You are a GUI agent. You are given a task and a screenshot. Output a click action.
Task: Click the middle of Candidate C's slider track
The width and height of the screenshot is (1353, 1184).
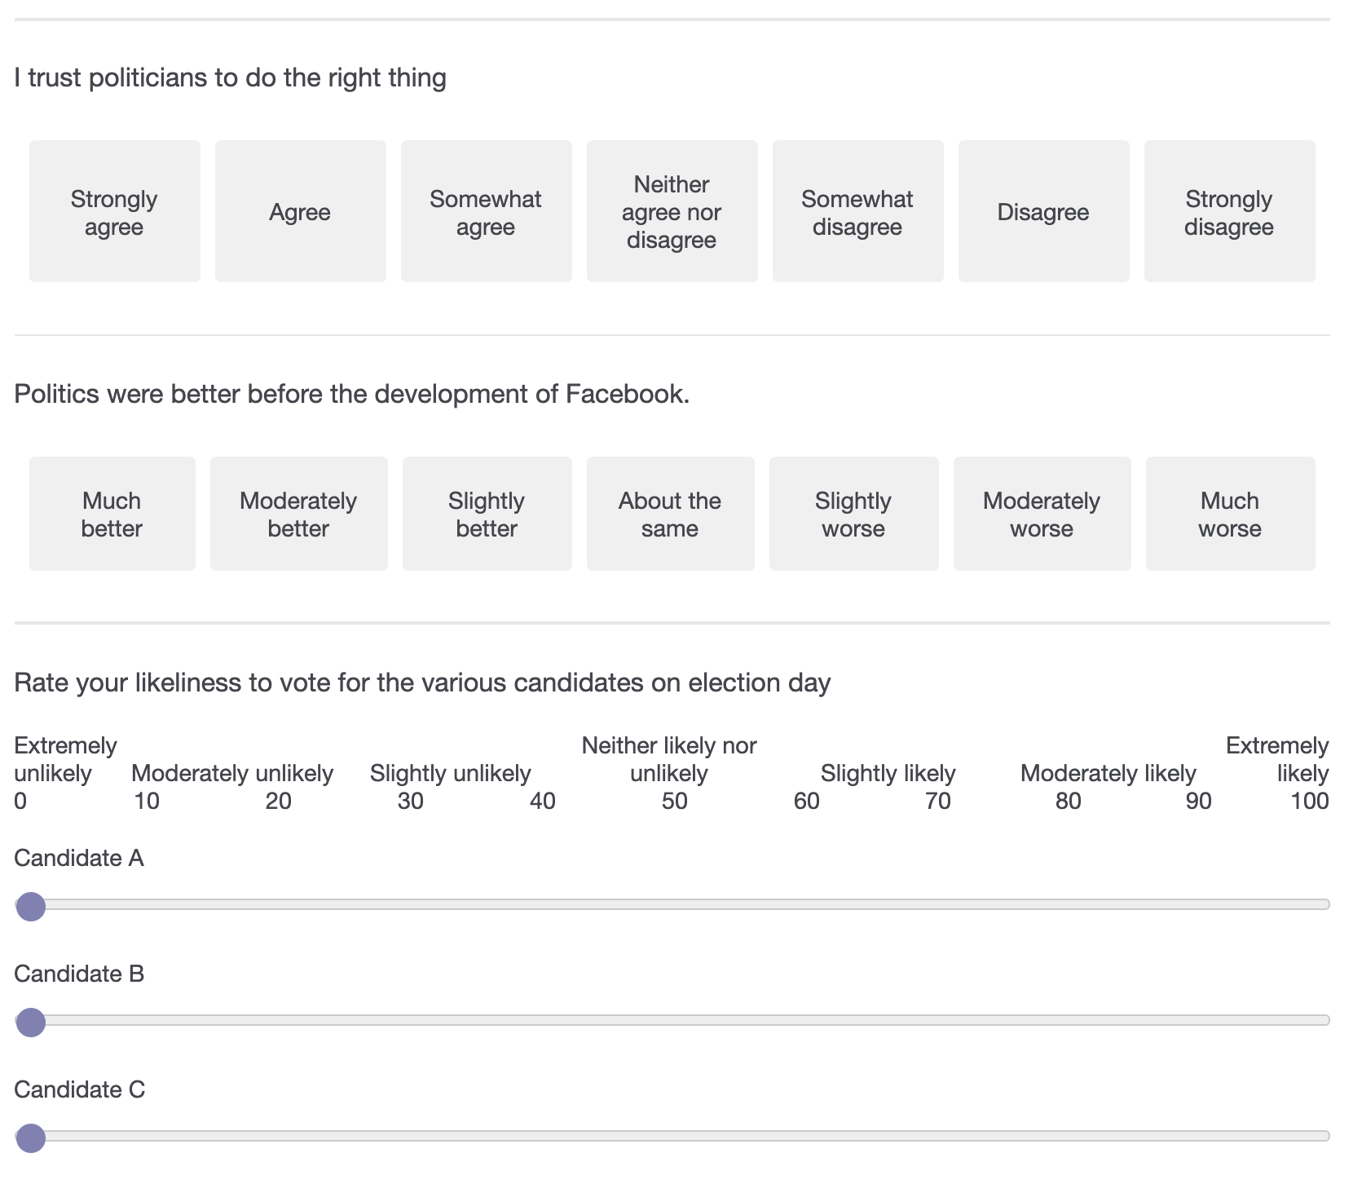672,1136
